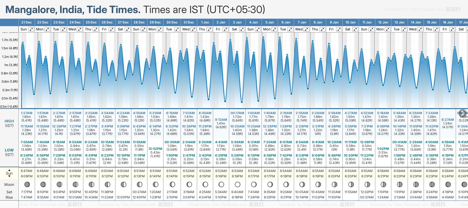Click the first high tide point on the 21 Dec graph

click(23, 42)
